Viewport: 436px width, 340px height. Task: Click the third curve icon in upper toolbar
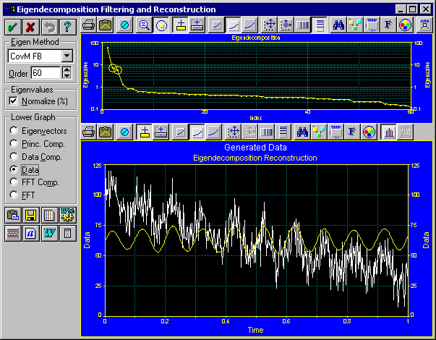pyautogui.click(x=249, y=25)
